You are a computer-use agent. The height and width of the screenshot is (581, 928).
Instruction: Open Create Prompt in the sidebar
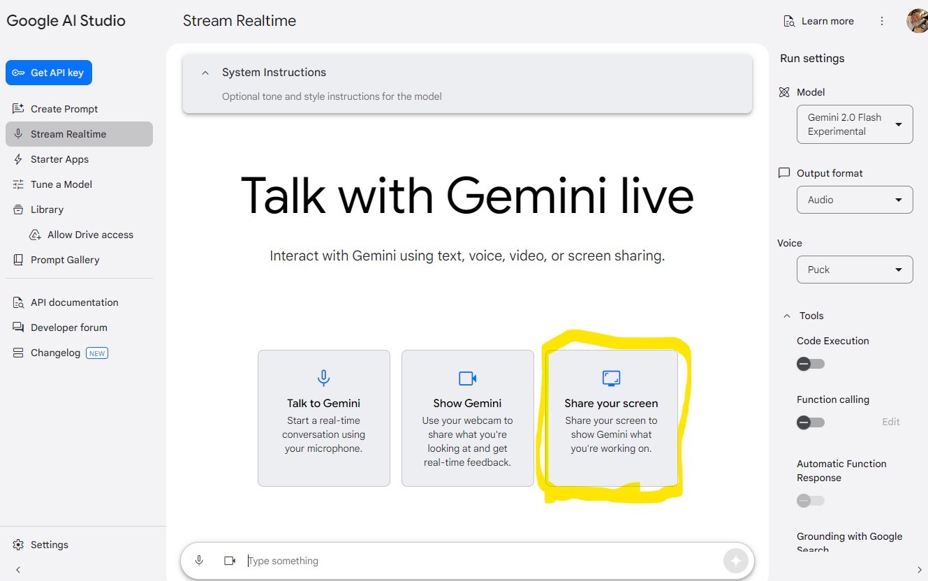(x=64, y=109)
